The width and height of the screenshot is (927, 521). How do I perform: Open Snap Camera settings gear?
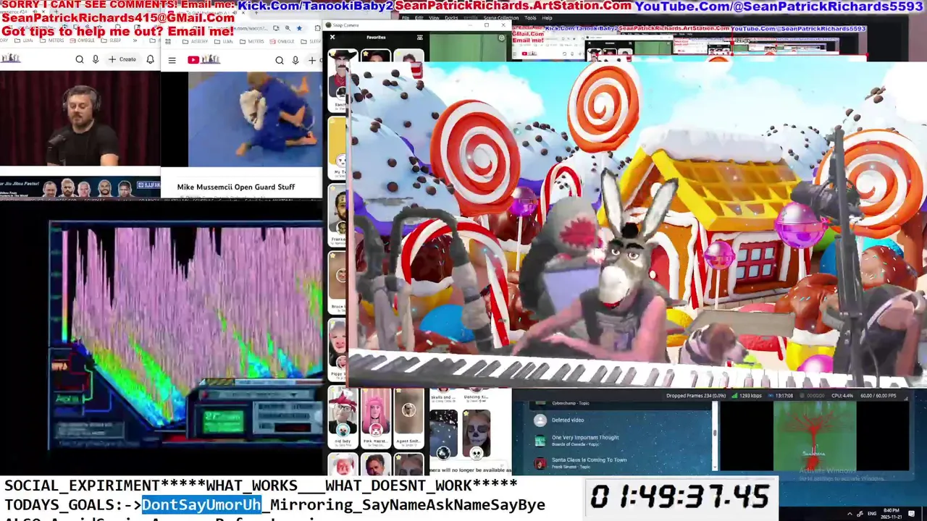tap(501, 38)
